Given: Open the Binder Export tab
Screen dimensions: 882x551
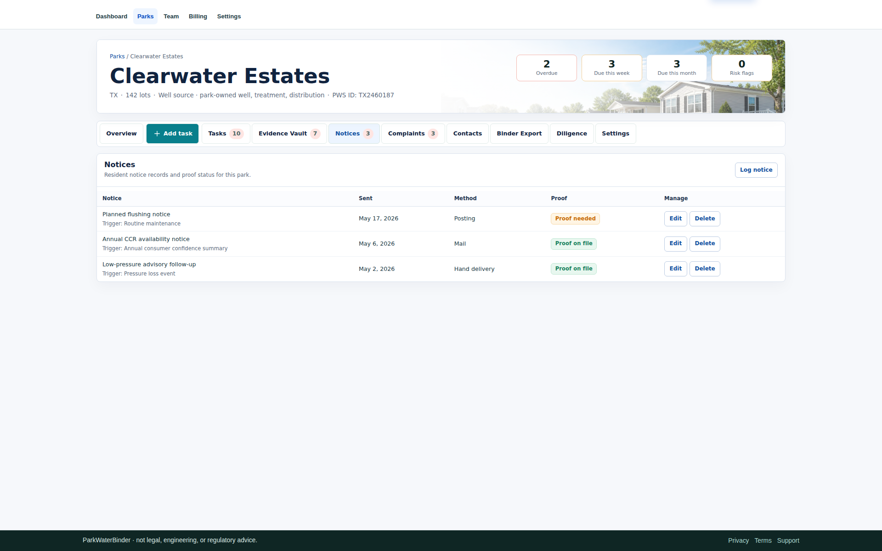Looking at the screenshot, I should (x=519, y=134).
